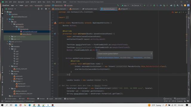This screenshot has width=191, height=107.
Task: Collapse the manifests folder
Action: 7,14
